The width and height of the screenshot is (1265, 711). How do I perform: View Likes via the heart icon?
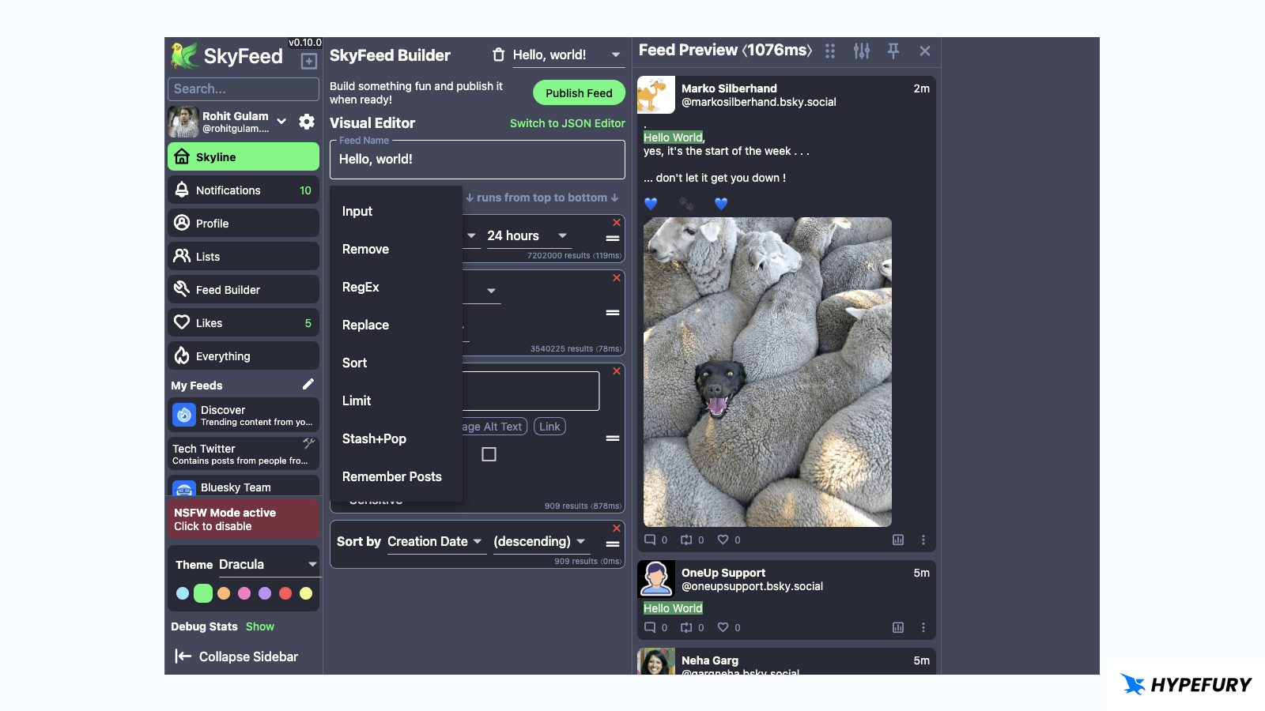pyautogui.click(x=183, y=322)
